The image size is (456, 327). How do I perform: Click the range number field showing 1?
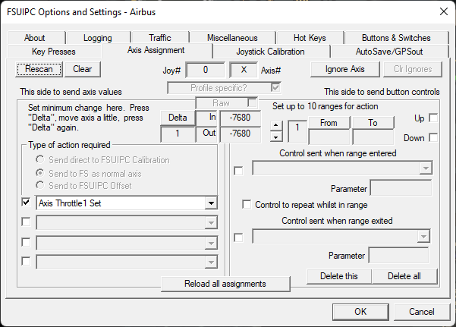[x=297, y=131]
